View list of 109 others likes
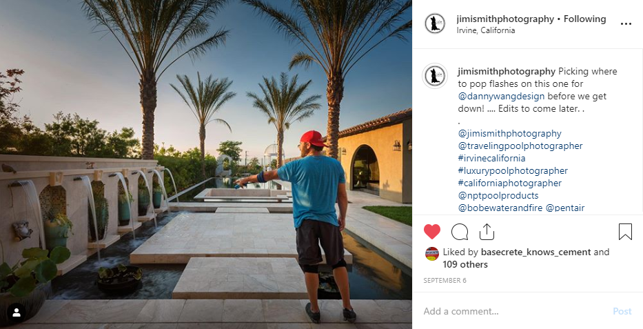The image size is (643, 329). [465, 265]
